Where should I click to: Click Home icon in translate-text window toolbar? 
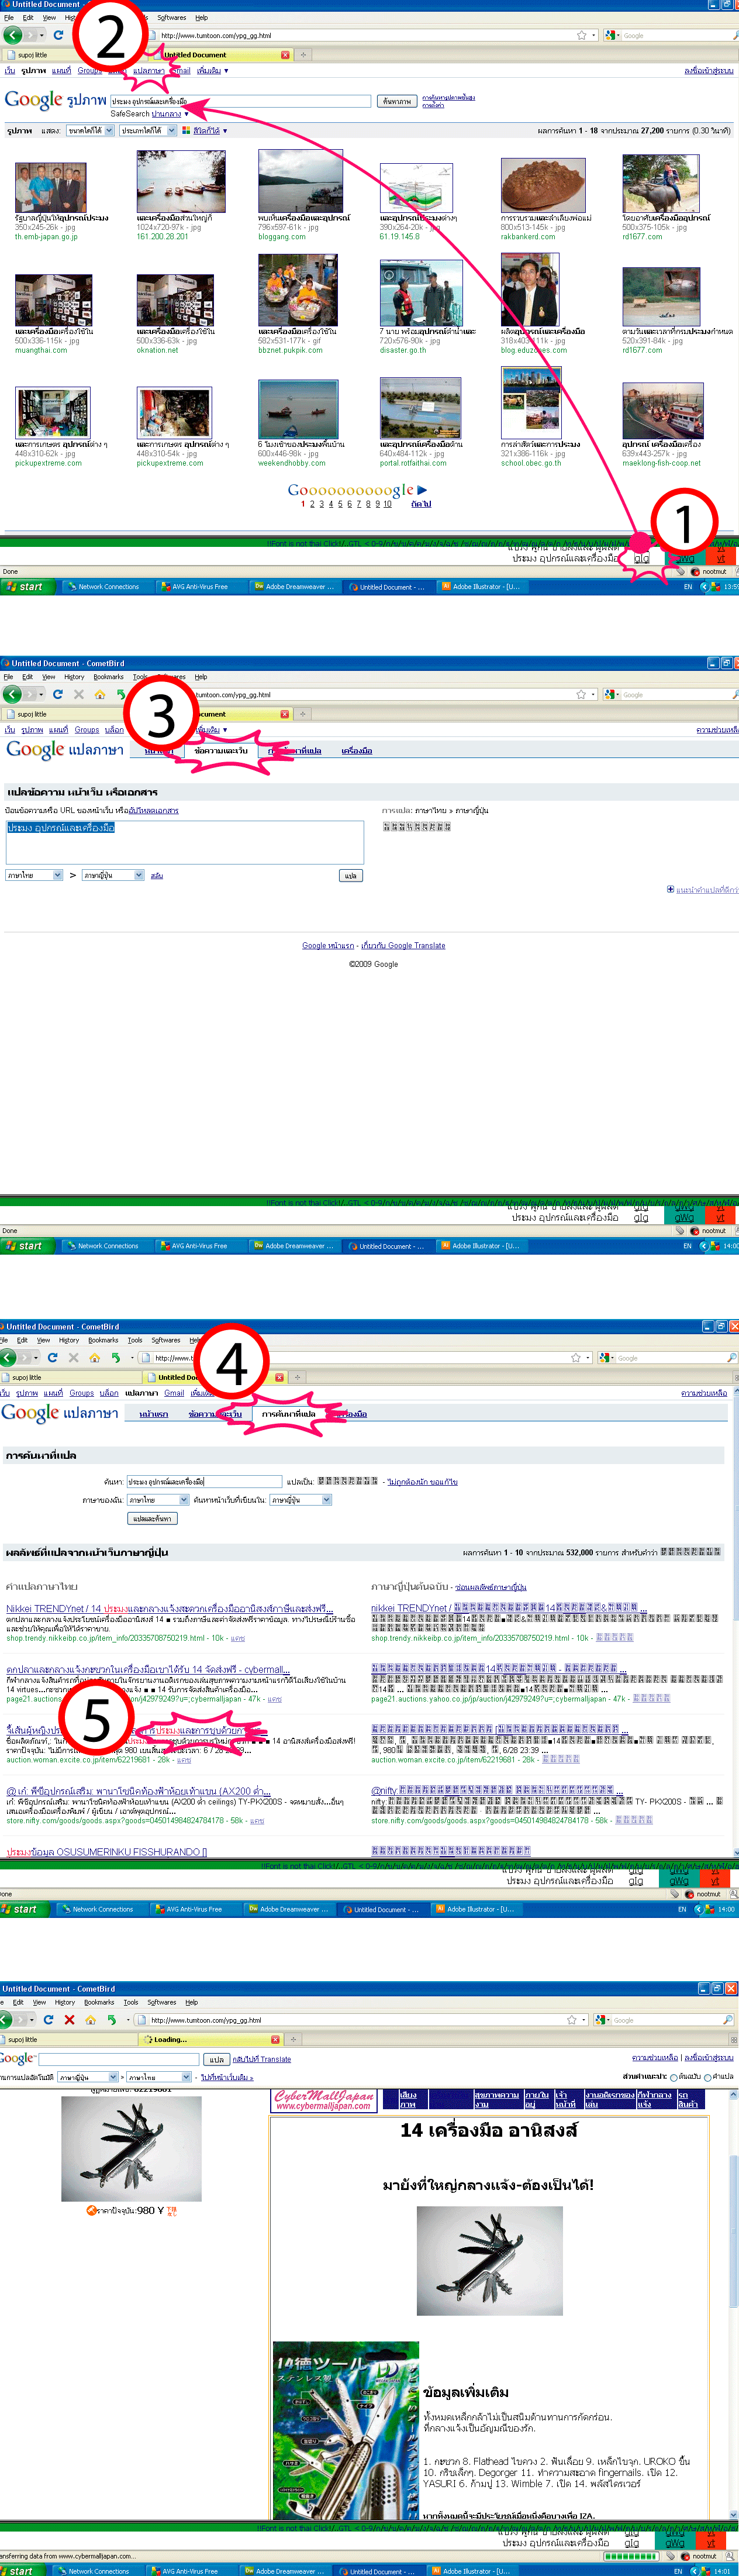(100, 694)
